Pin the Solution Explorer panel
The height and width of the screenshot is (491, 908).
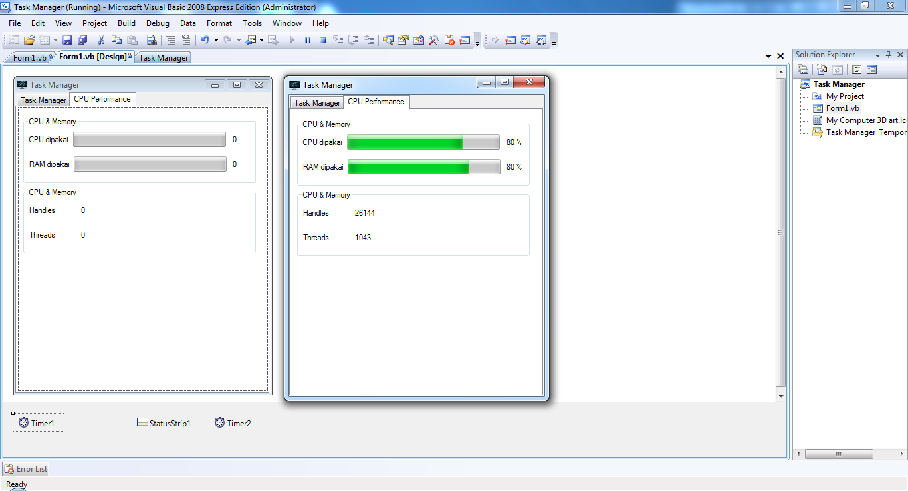coord(888,54)
